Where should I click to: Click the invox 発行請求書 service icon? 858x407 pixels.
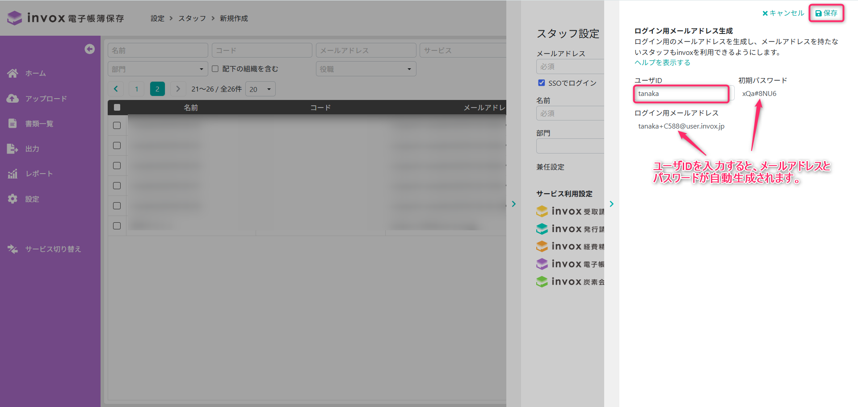coord(542,229)
